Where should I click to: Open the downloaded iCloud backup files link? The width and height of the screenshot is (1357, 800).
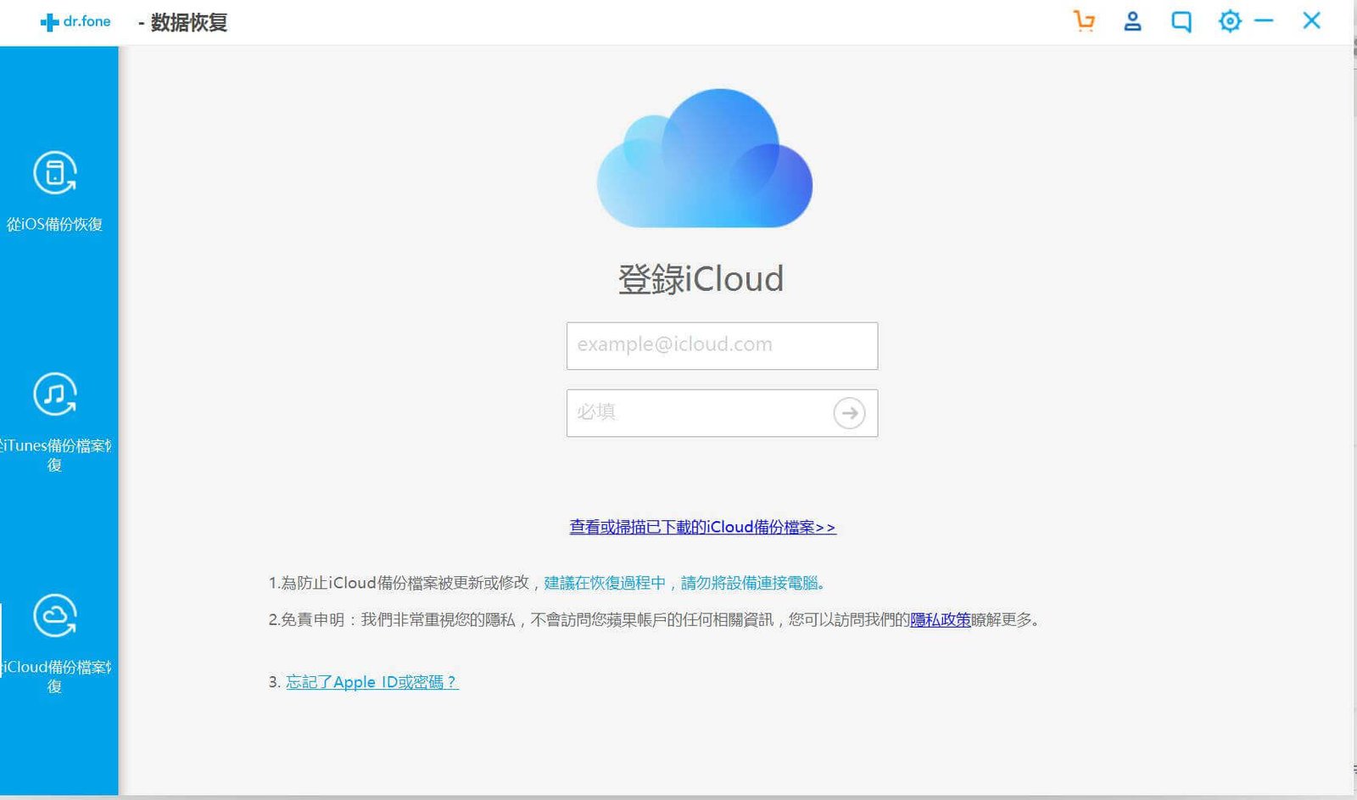tap(702, 528)
